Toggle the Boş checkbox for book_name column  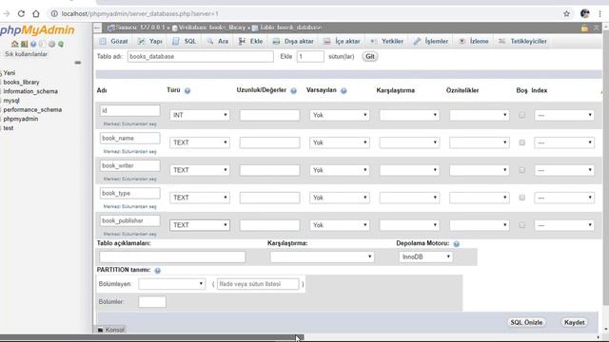(x=522, y=142)
